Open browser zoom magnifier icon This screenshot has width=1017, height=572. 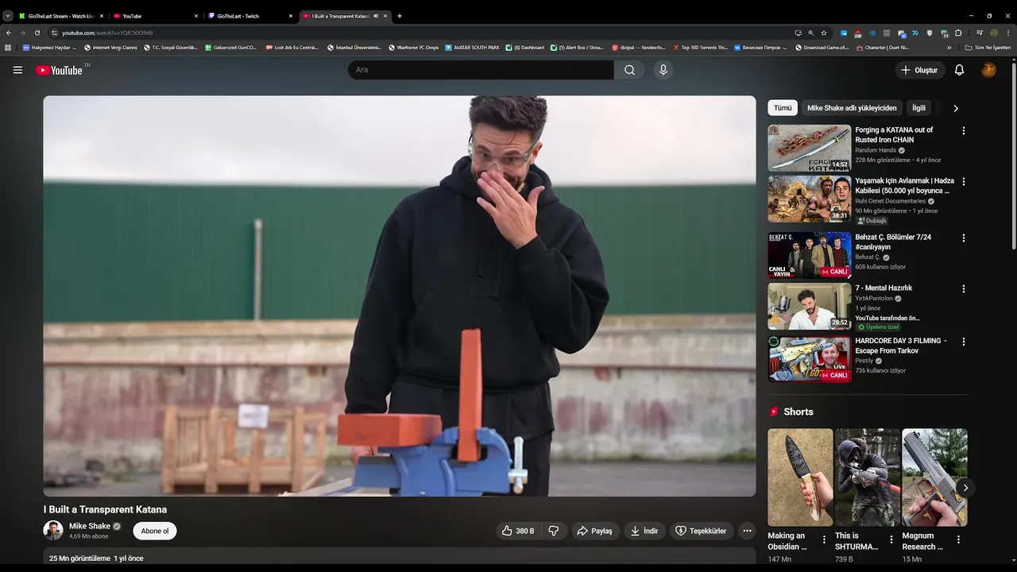pos(810,33)
